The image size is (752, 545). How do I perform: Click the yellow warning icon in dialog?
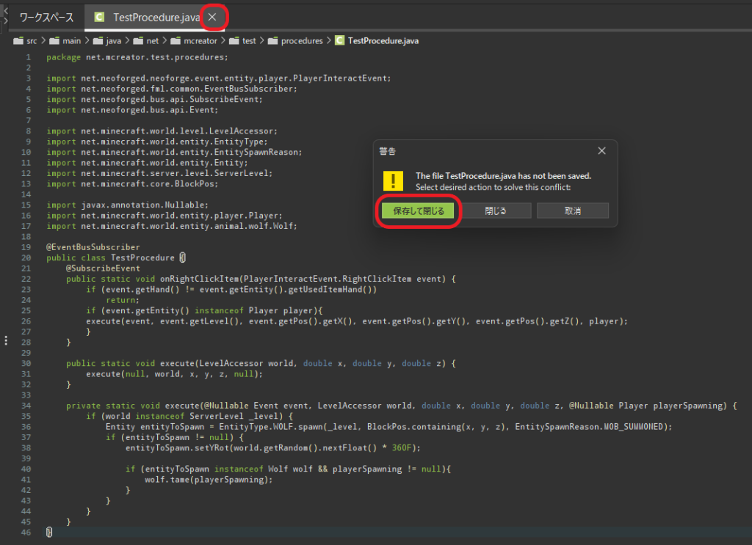point(397,181)
